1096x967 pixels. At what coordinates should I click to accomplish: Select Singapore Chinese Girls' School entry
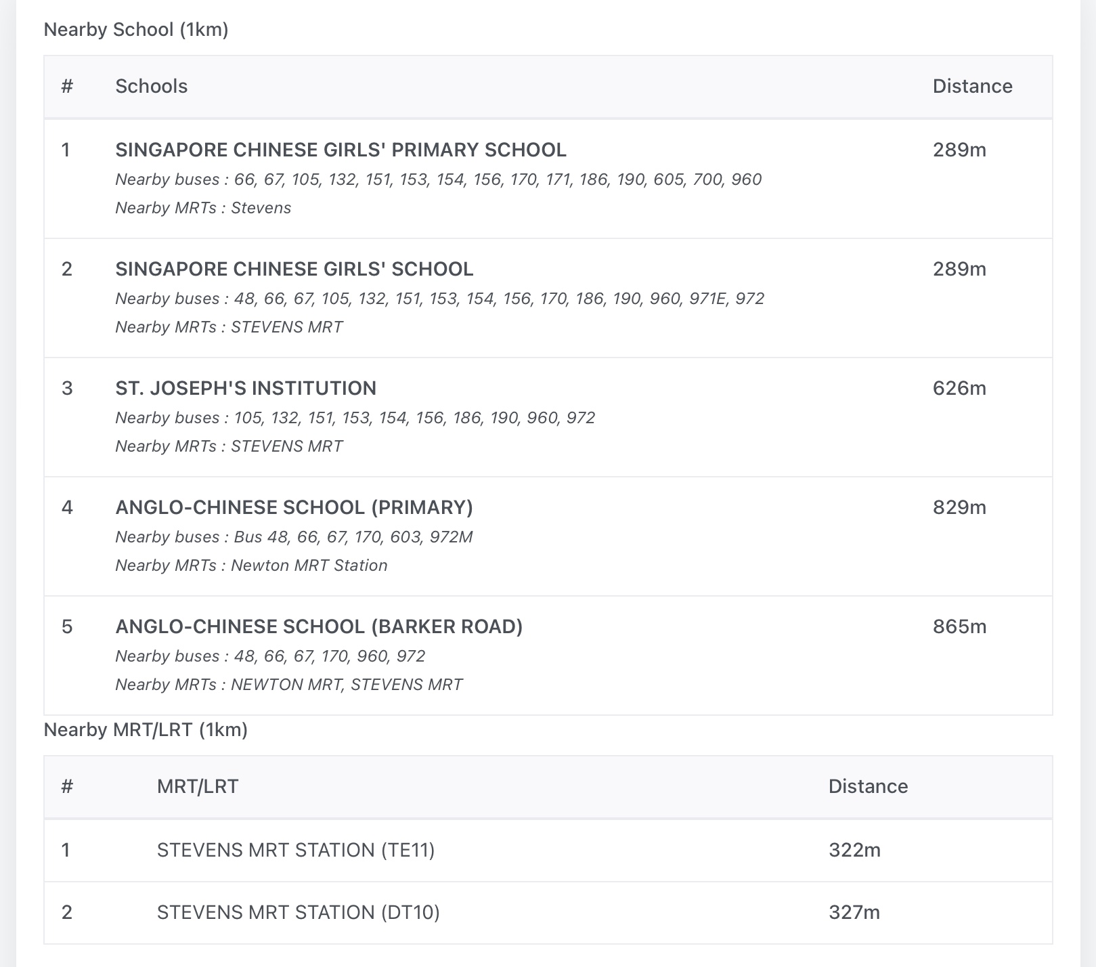[294, 269]
